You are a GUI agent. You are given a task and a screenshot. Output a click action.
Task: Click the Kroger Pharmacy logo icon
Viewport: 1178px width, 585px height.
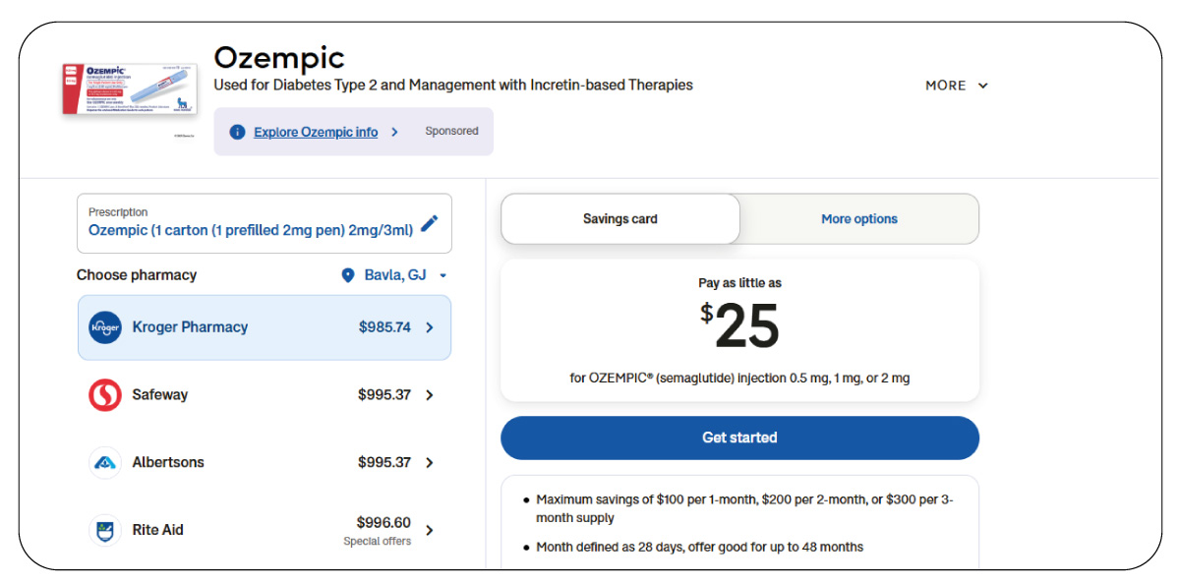pyautogui.click(x=104, y=326)
